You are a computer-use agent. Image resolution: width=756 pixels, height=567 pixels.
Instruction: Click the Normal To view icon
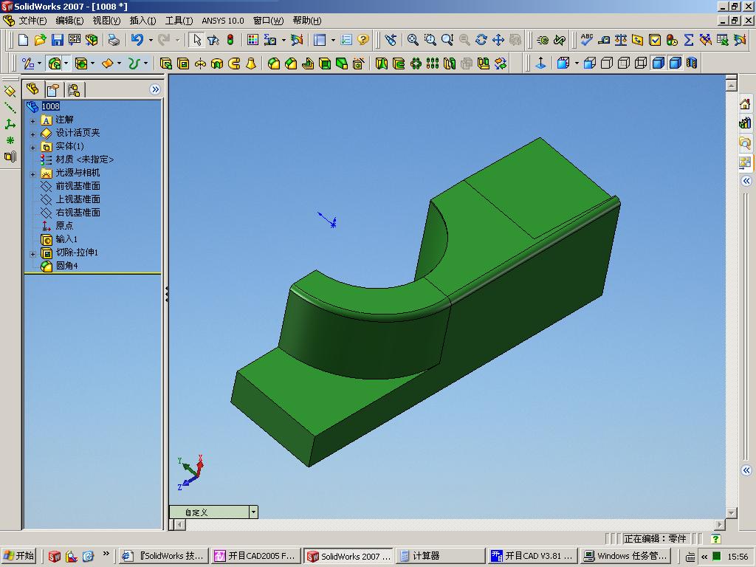coord(540,63)
